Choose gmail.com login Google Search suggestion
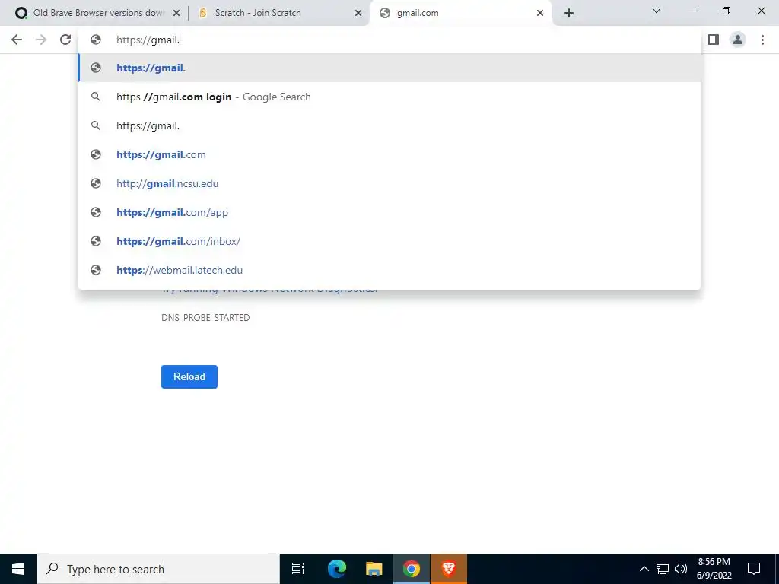 (389, 97)
